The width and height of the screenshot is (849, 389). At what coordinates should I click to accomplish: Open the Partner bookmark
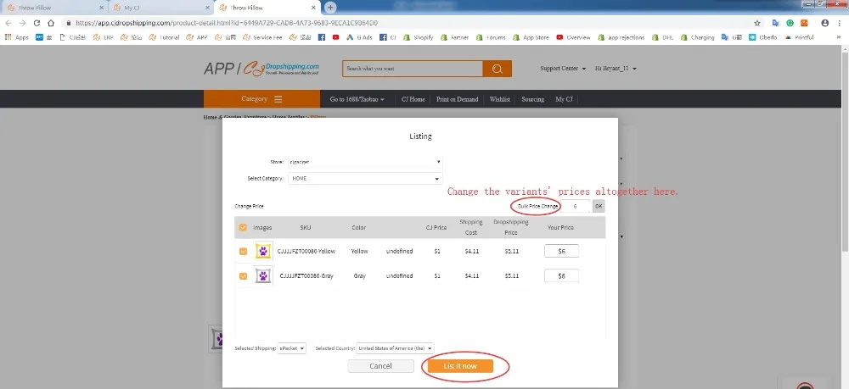tap(454, 37)
